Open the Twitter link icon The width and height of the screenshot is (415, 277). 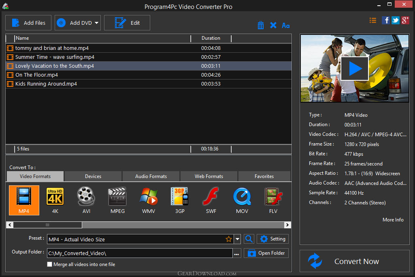point(396,20)
